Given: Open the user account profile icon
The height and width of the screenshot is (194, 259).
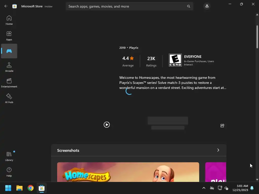Looking at the screenshot, I should [207, 6].
